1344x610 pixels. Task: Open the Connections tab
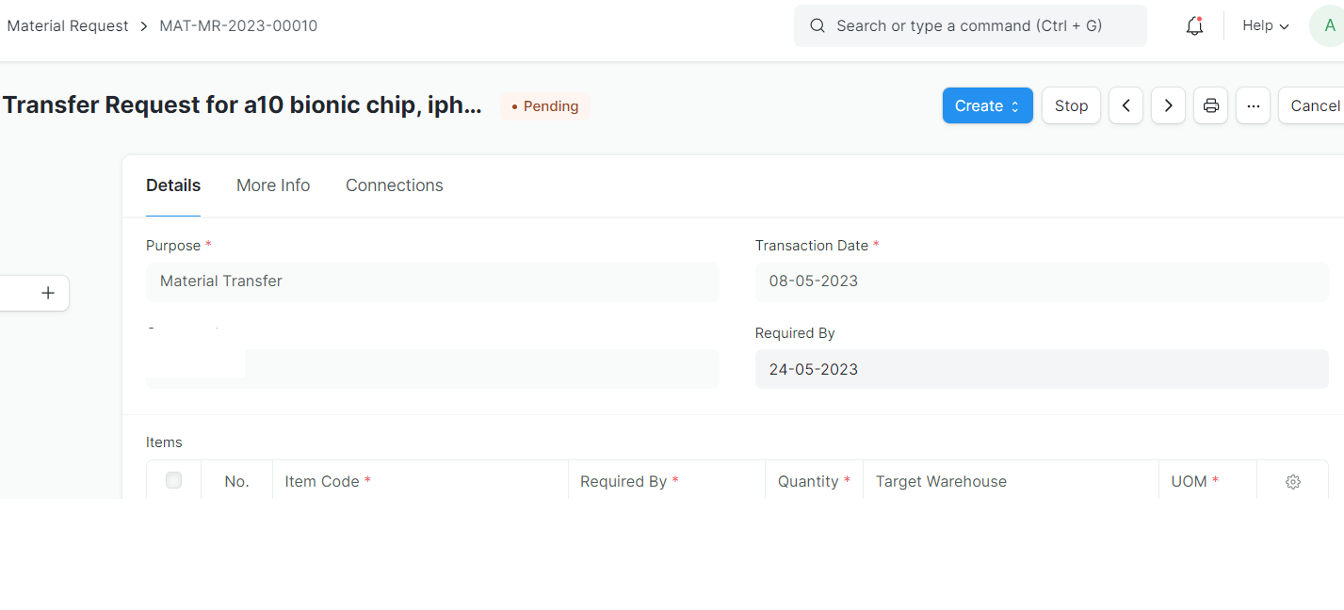pos(394,185)
